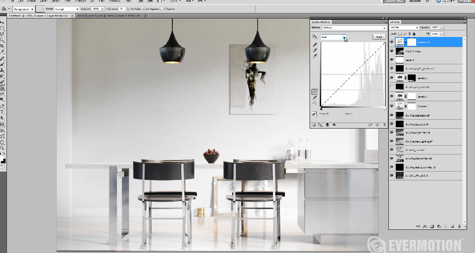The width and height of the screenshot is (475, 253).
Task: Return to adjustment list arrow icon
Action: (x=314, y=125)
